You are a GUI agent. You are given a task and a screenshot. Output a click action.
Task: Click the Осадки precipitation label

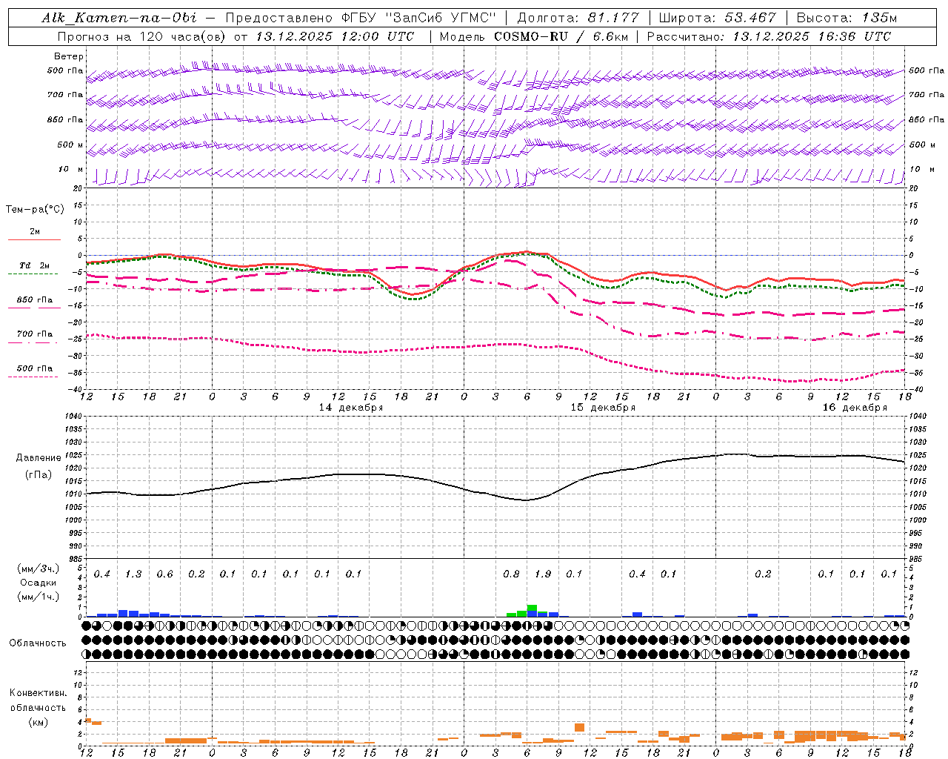coord(39,583)
